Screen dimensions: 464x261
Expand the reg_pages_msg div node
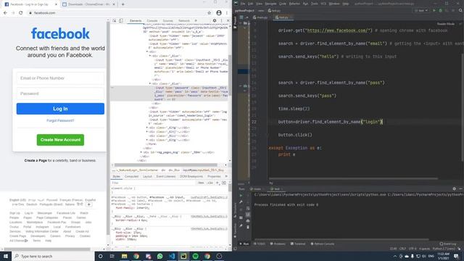point(141,152)
